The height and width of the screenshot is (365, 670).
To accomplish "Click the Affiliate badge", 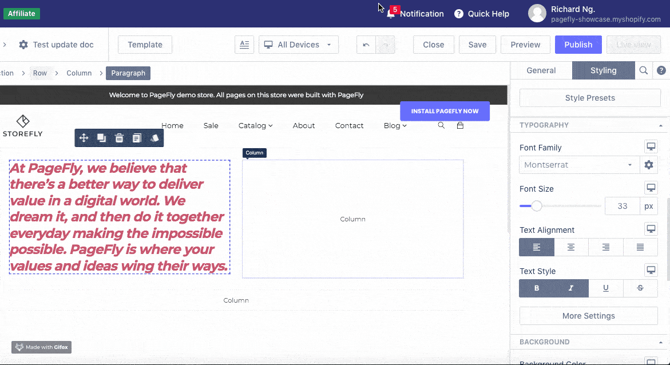I will point(22,13).
